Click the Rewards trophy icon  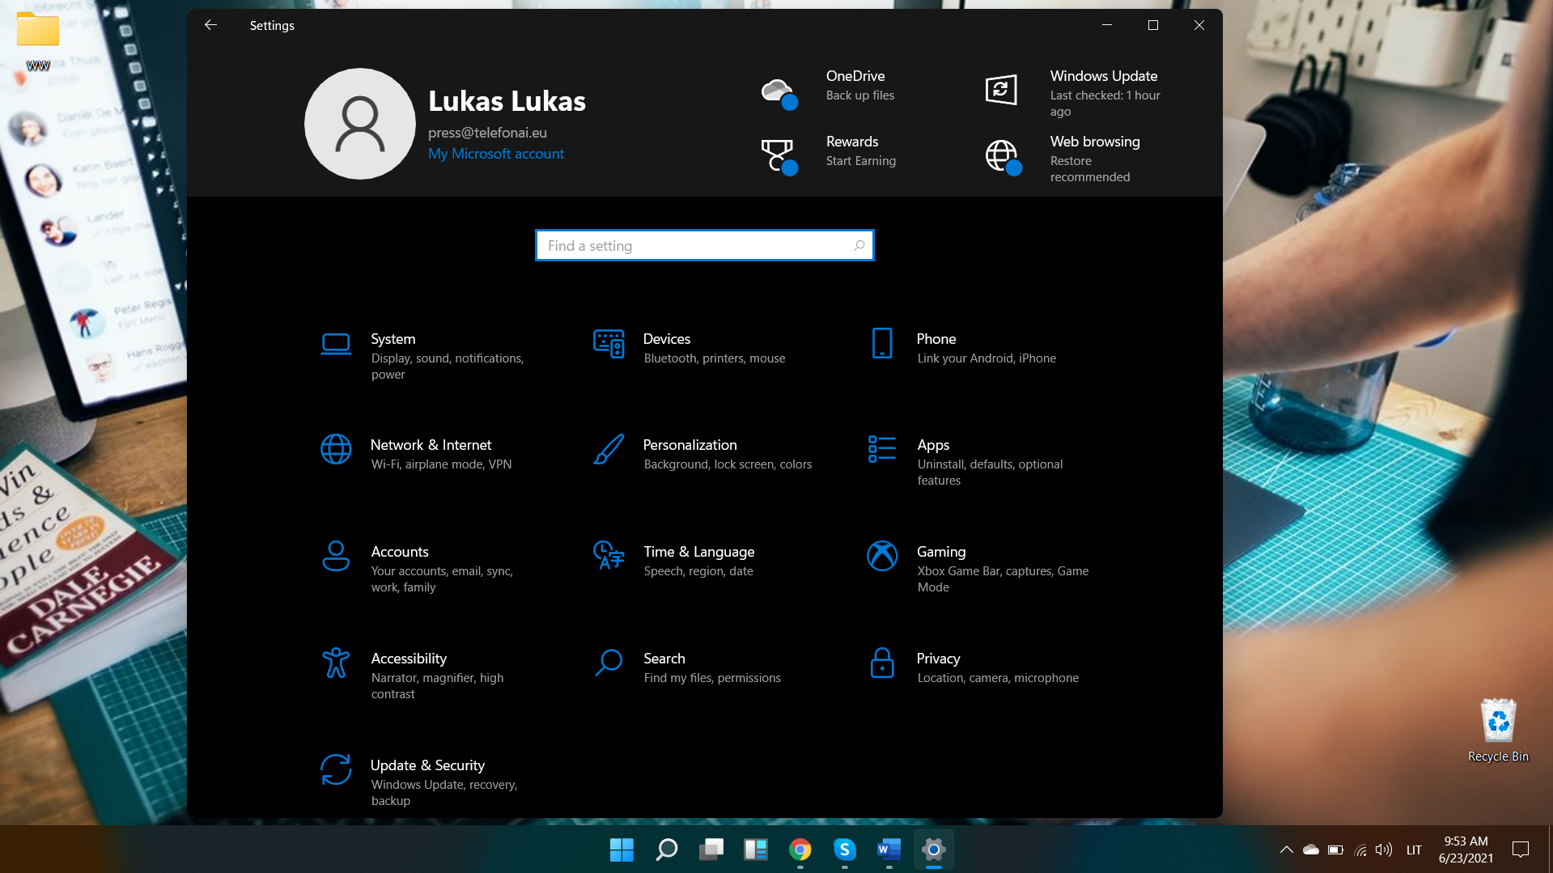coord(779,156)
